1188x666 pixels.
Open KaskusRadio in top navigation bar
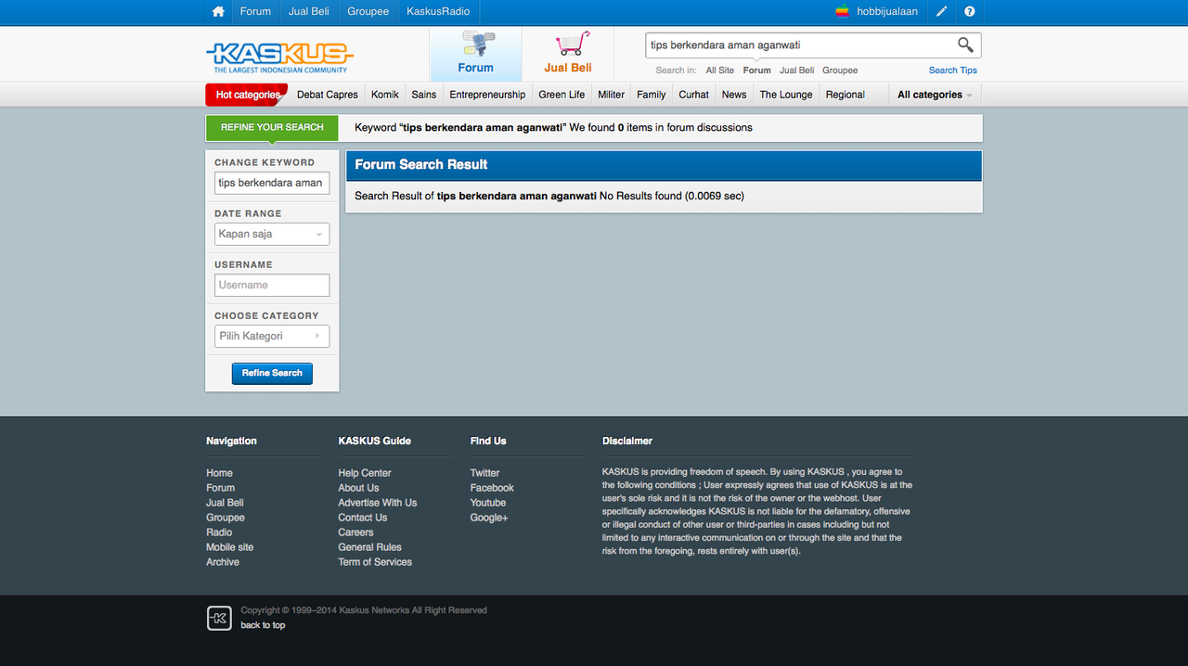coord(438,11)
